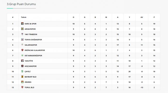The height and width of the screenshot is (93, 168).
Task: Open the 1461 Trabzon team logo
Action: point(22,34)
